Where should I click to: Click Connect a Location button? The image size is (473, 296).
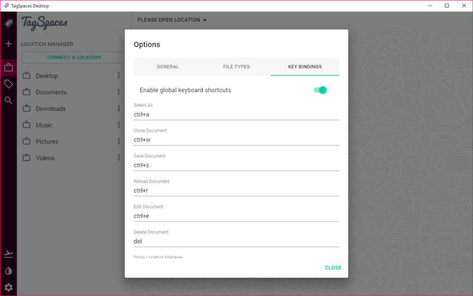pos(73,57)
